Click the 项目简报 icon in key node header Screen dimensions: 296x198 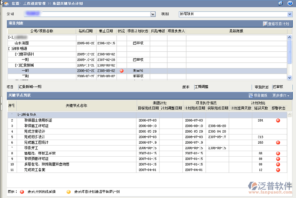[x=251, y=95]
